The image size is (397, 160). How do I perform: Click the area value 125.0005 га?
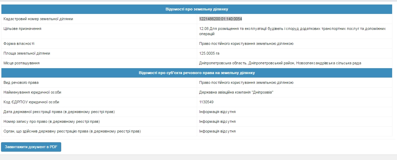(209, 54)
